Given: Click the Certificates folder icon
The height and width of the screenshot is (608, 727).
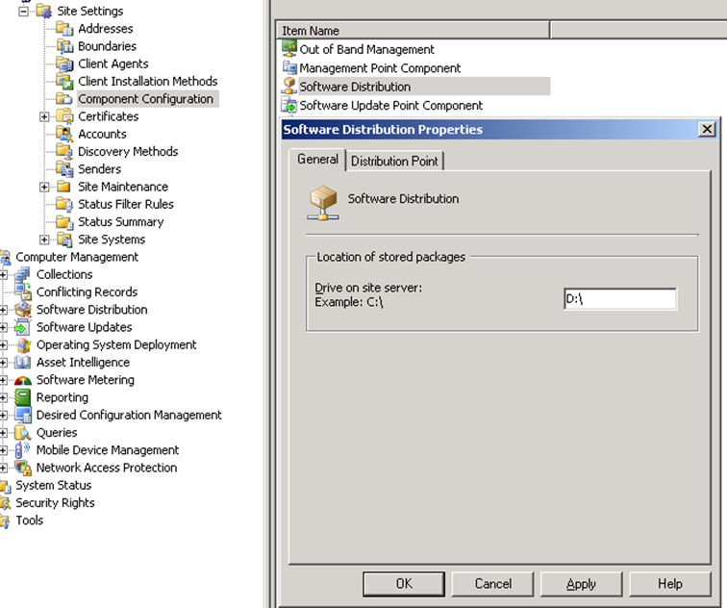Looking at the screenshot, I should point(64,116).
